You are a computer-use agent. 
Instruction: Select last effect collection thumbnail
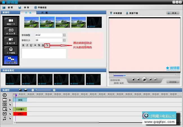click(93, 79)
